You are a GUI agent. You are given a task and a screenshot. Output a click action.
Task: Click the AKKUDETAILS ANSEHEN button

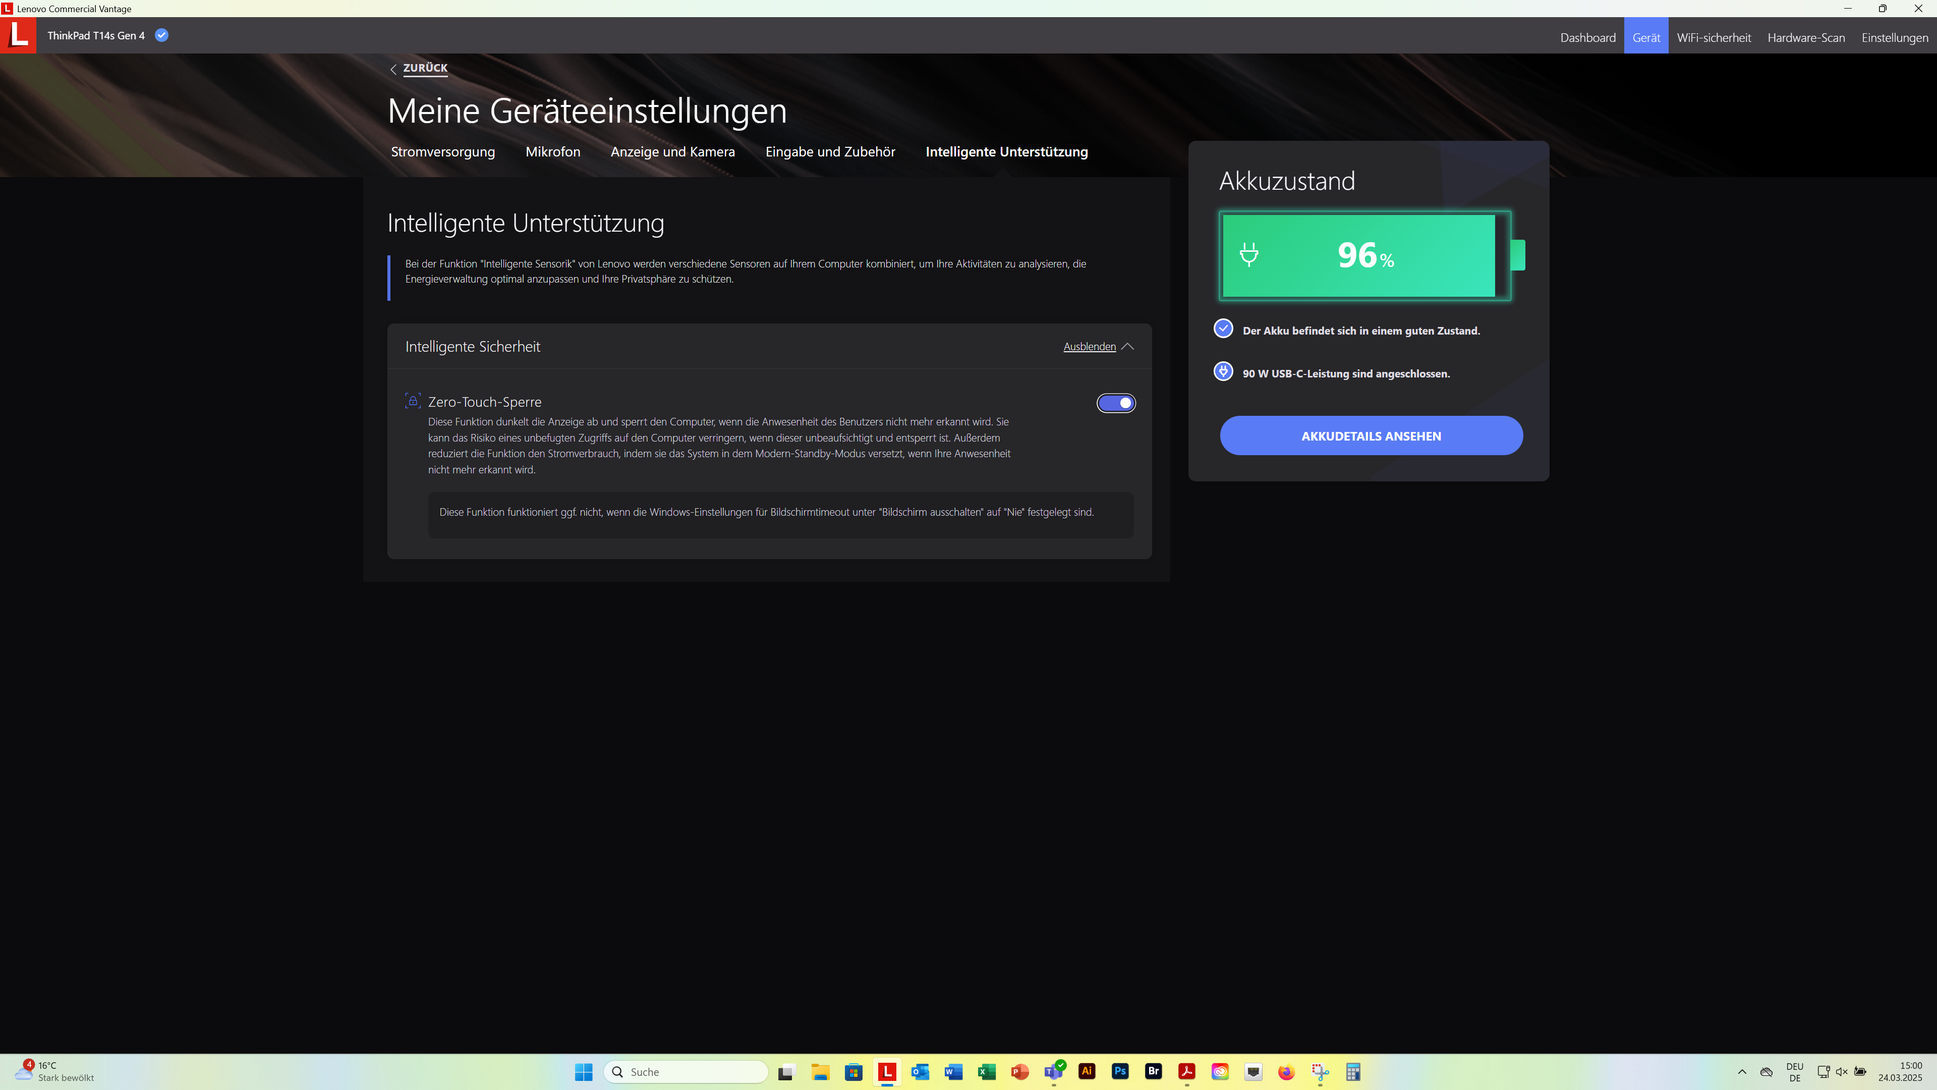[1371, 435]
